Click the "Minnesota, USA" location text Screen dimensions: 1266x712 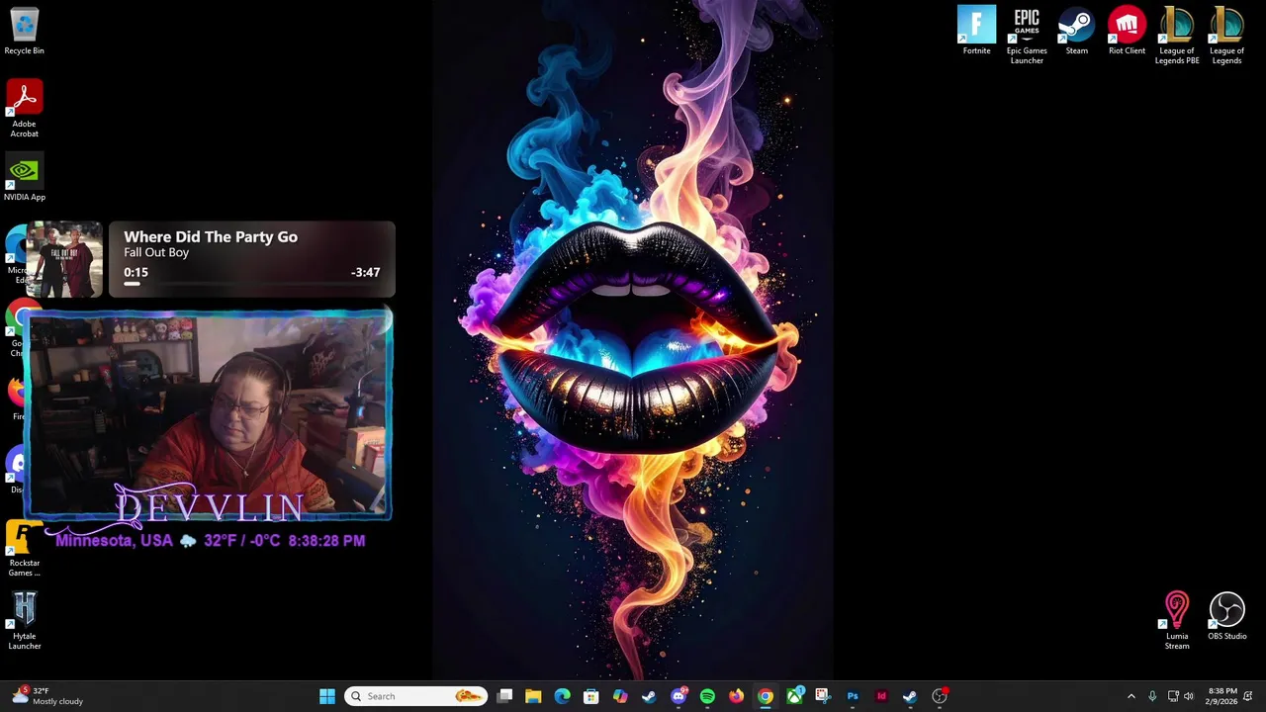pos(114,541)
